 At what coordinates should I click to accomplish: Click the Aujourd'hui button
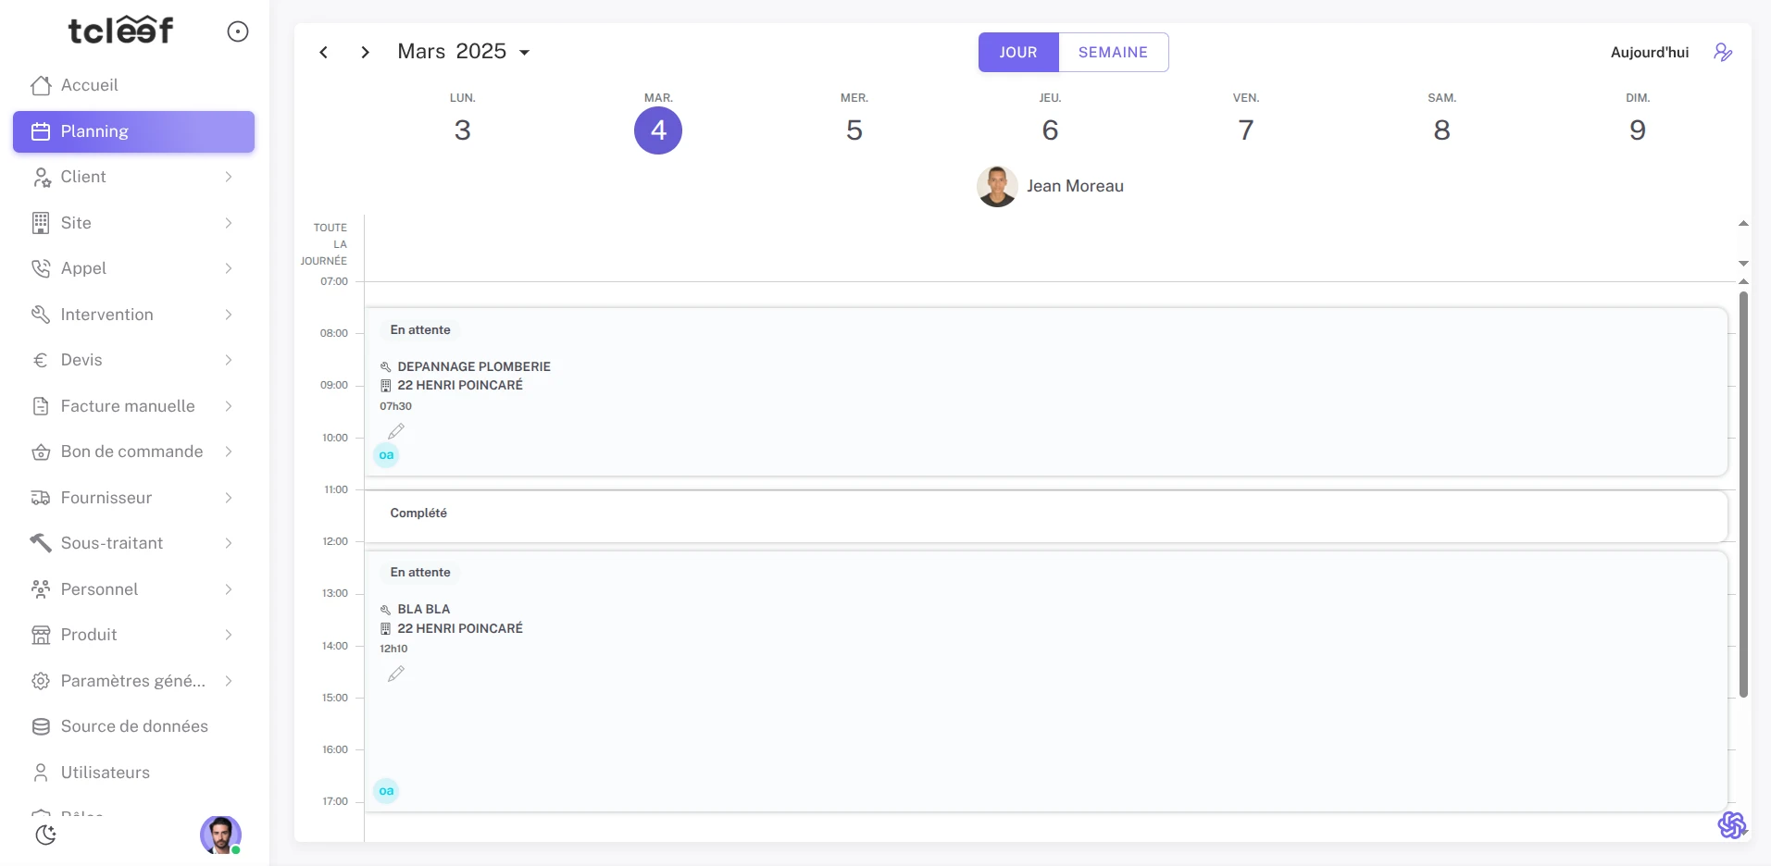click(x=1649, y=53)
